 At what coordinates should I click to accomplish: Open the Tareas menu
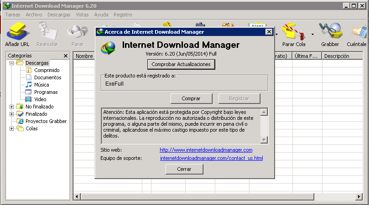tap(13, 15)
